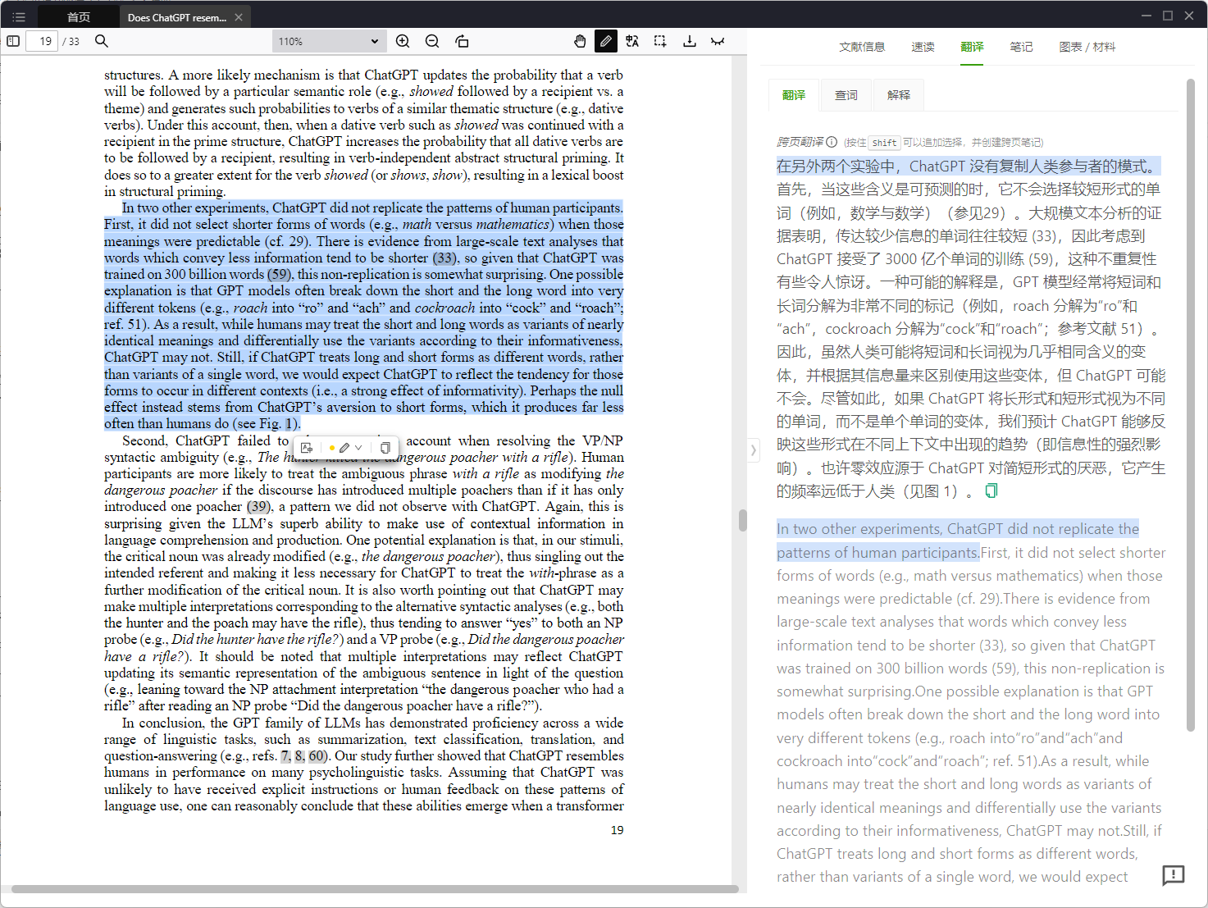Activate the translate selection tool icon

(x=632, y=41)
